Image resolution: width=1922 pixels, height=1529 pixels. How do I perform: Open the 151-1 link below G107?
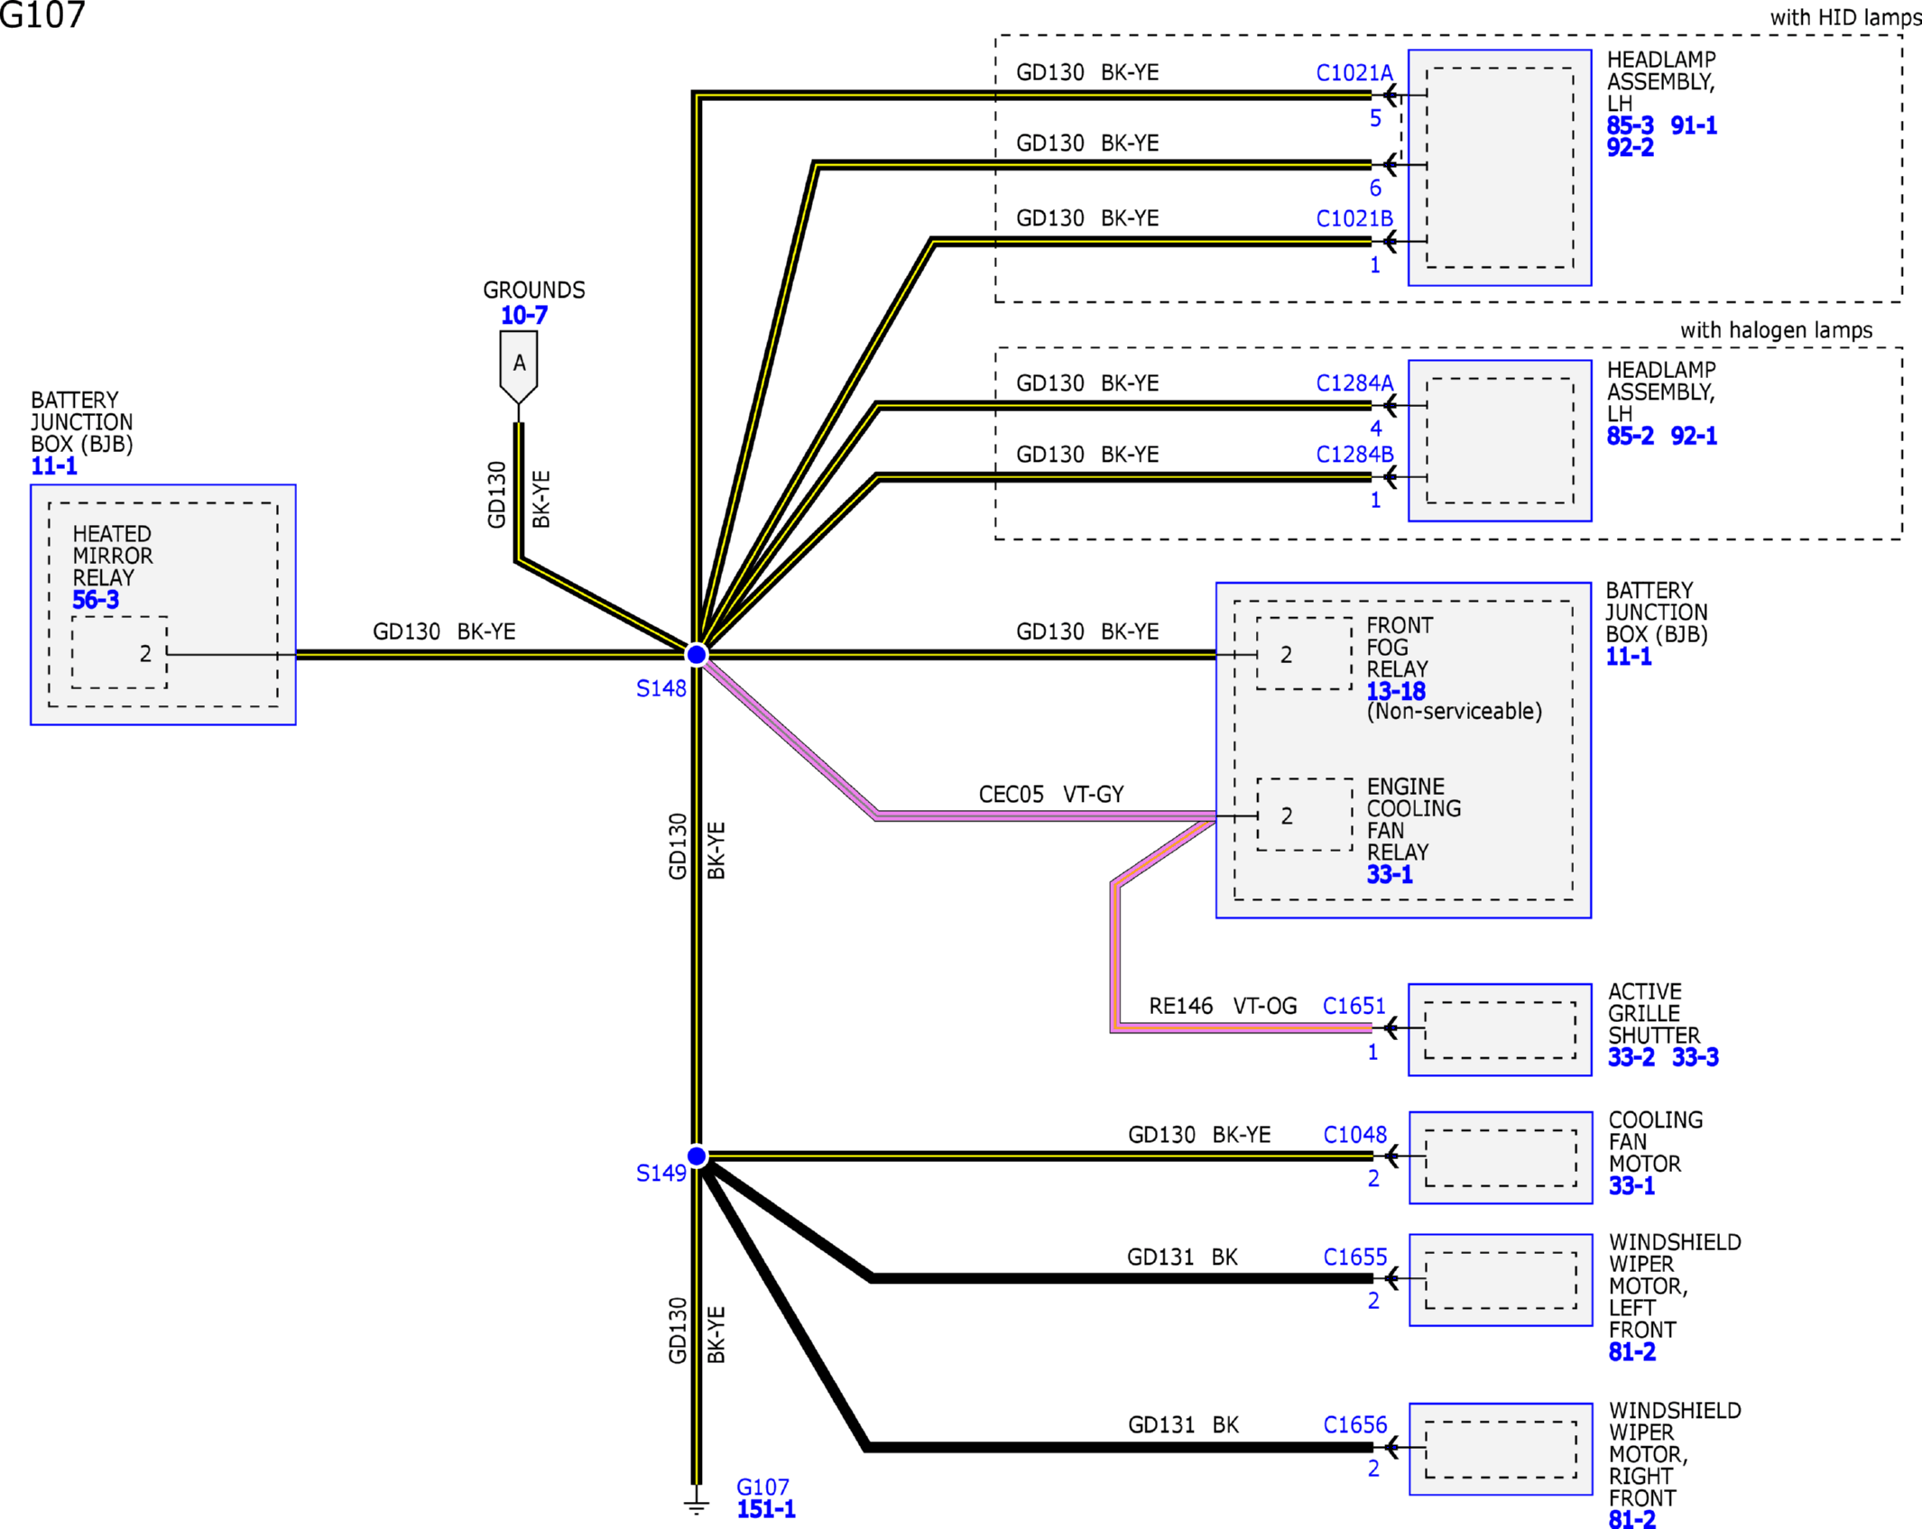[766, 1509]
